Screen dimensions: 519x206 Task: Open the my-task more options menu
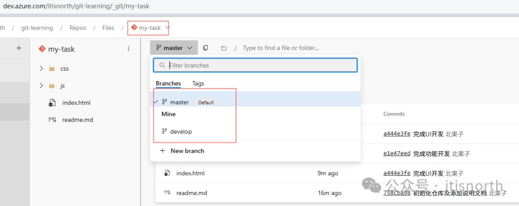click(x=128, y=49)
